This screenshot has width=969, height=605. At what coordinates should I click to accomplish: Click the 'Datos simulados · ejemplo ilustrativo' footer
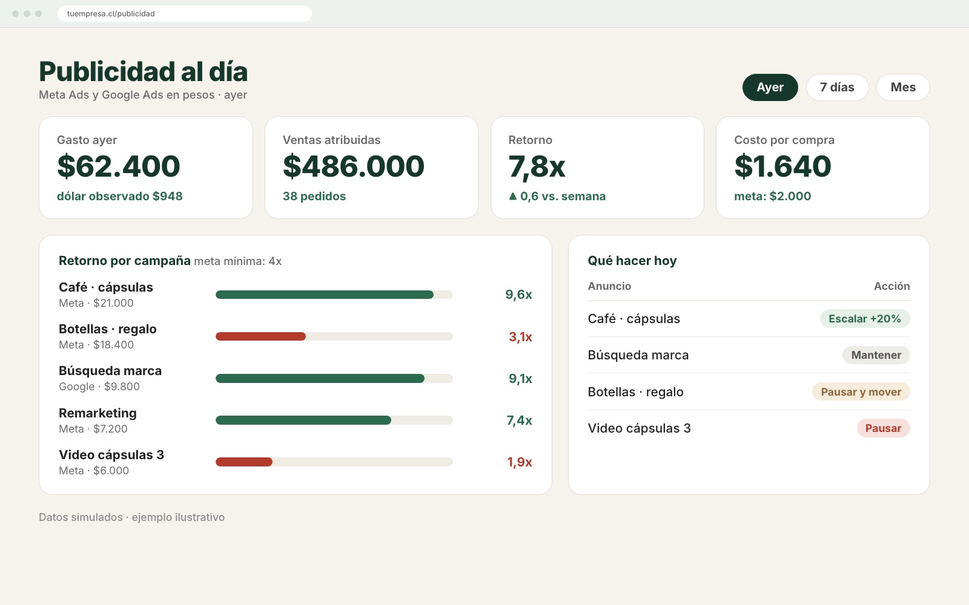[x=131, y=517]
